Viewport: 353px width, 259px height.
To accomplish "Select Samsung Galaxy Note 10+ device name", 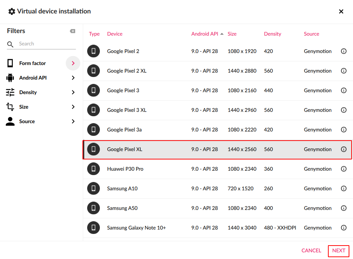I will tap(137, 228).
